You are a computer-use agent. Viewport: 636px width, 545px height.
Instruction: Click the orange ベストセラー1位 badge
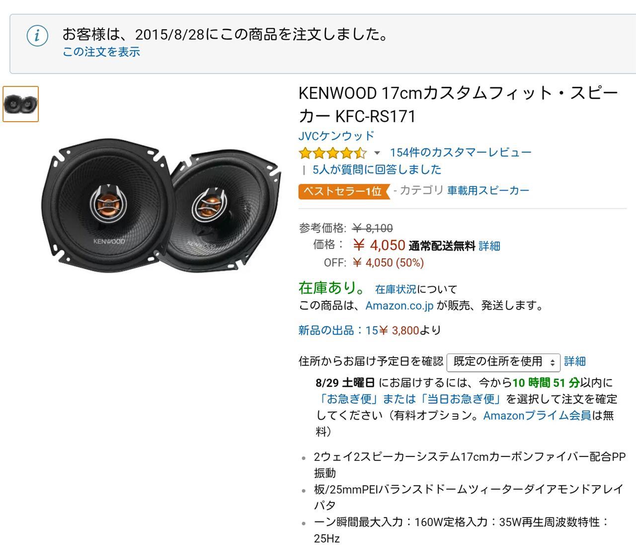344,191
